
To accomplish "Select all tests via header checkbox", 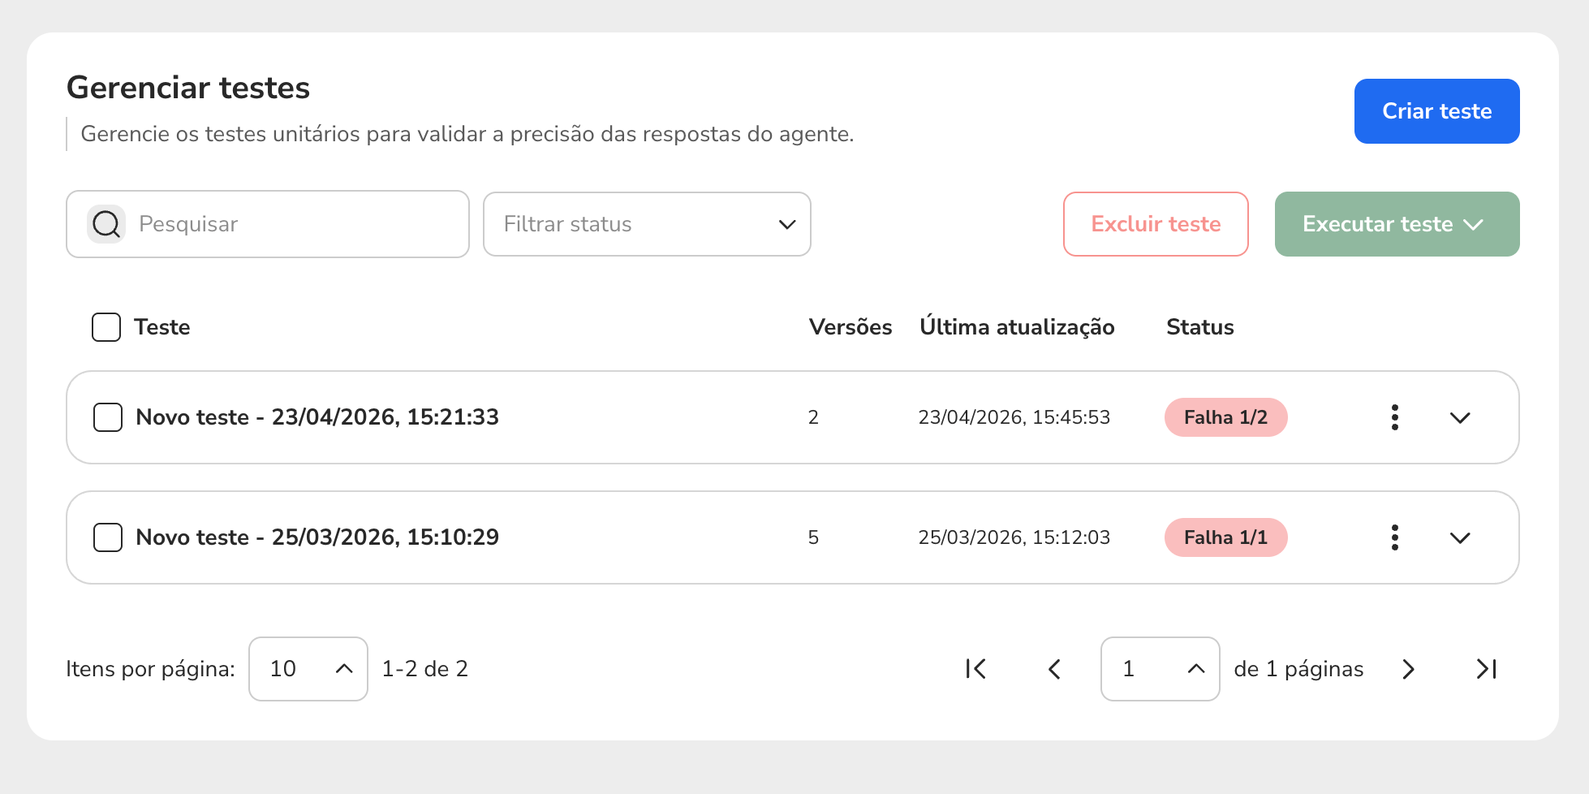I will [x=106, y=327].
